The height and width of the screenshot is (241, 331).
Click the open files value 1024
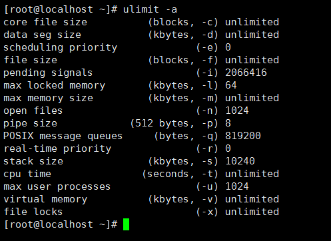(x=237, y=111)
